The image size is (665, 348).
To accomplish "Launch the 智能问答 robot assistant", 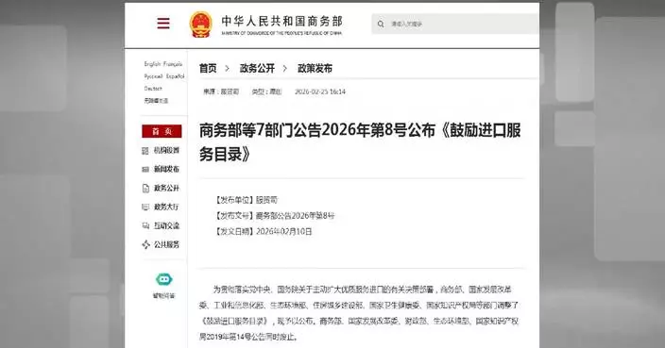I will click(x=163, y=280).
